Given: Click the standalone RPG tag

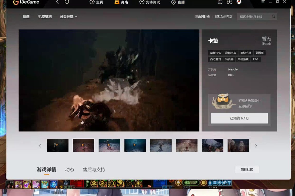Looking at the screenshot, I should [x=256, y=59].
